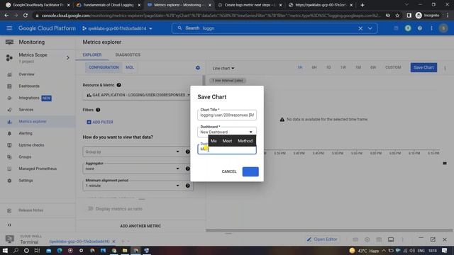Select Metrics explorer in the sidebar

33,121
